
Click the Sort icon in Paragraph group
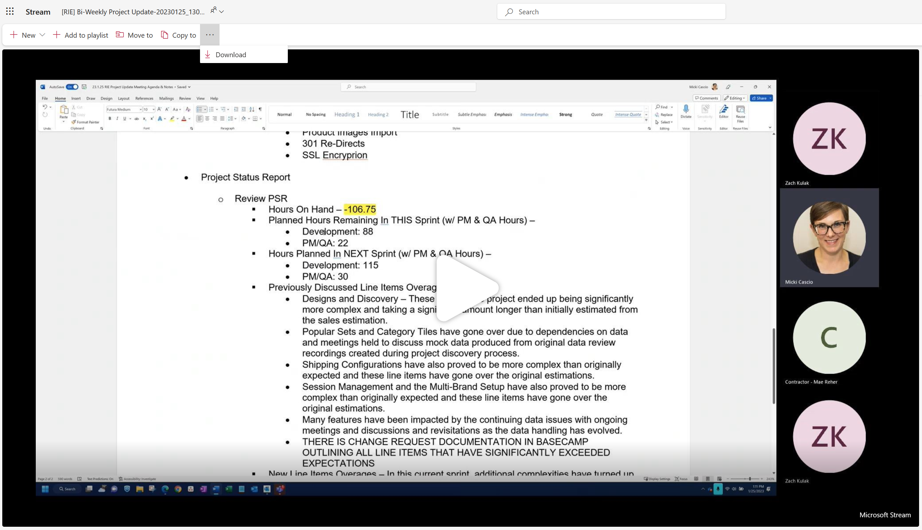(252, 109)
